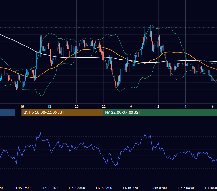Click the 11/16 04:00 time label
The width and height of the screenshot is (217, 191).
click(x=185, y=188)
